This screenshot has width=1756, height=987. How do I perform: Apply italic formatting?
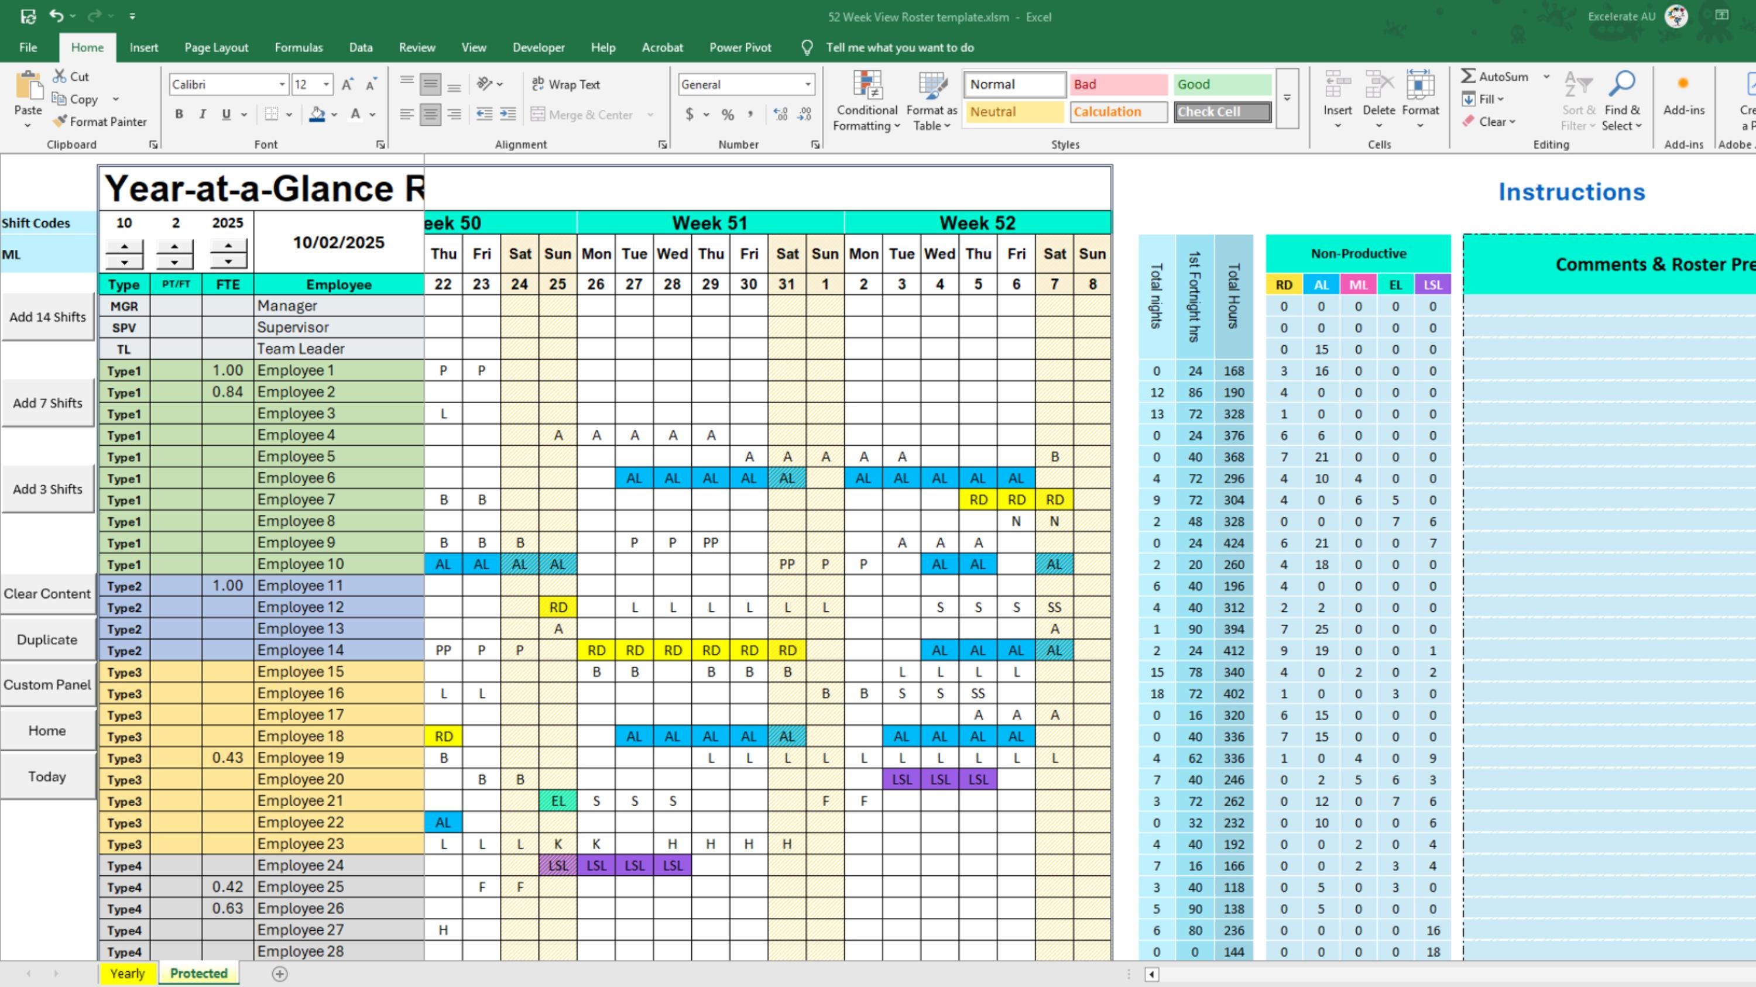[x=203, y=114]
